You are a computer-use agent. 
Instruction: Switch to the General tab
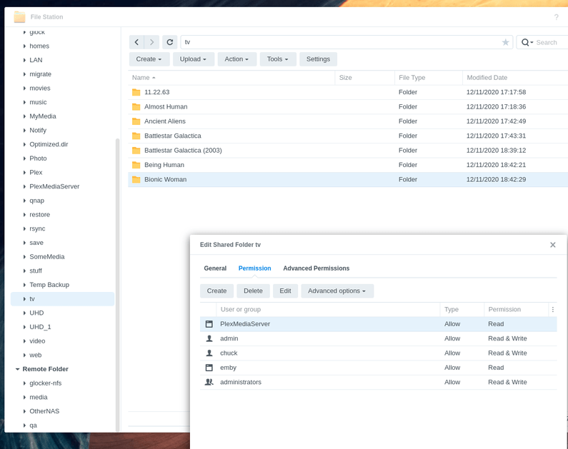coord(215,268)
